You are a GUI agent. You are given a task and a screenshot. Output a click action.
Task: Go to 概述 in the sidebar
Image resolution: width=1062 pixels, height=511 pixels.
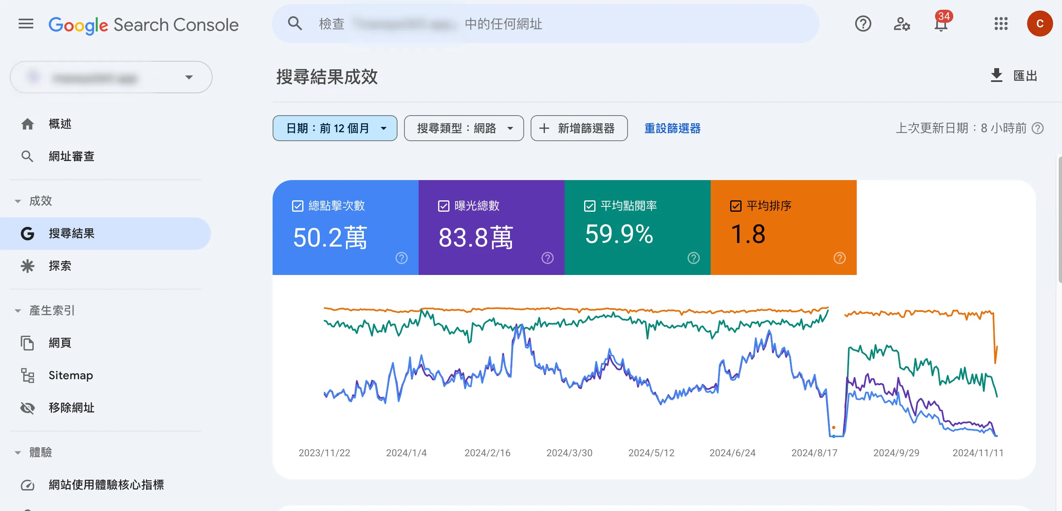point(60,124)
